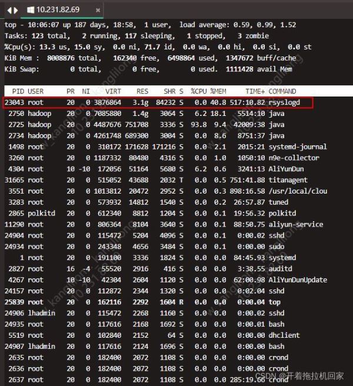Click the 3.1g RES value
This screenshot has width=353, height=386.
[141, 102]
